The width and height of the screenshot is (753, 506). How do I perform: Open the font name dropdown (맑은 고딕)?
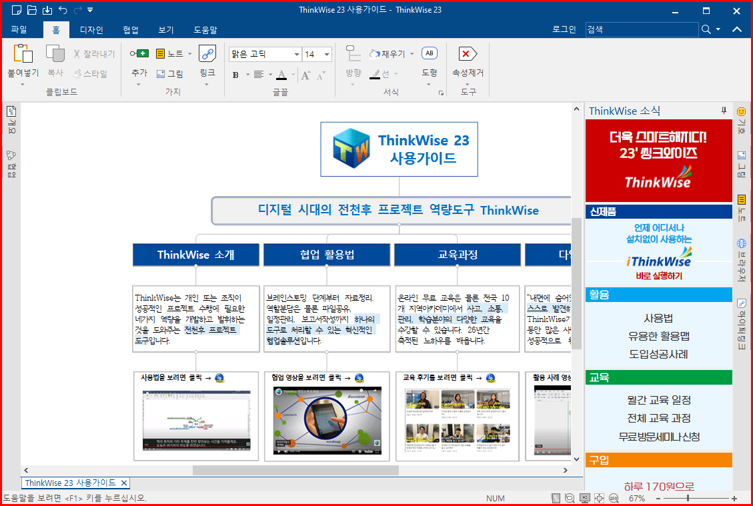coord(296,54)
